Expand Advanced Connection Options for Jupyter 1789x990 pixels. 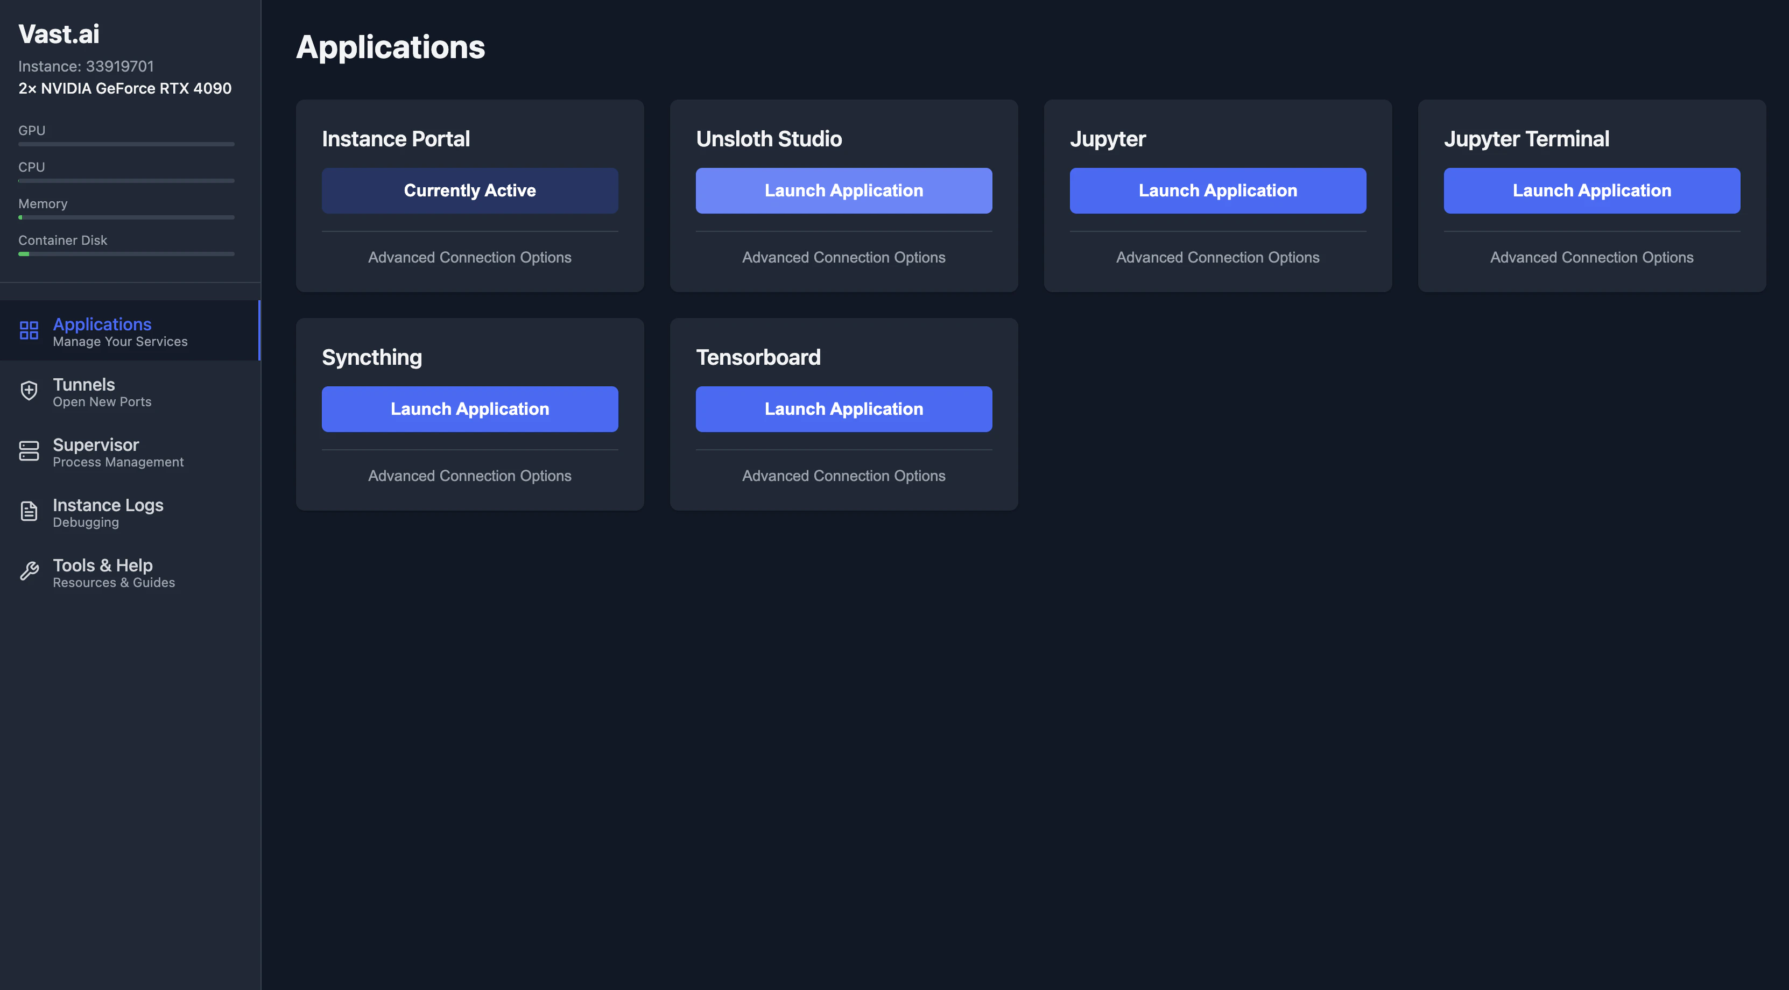point(1217,258)
